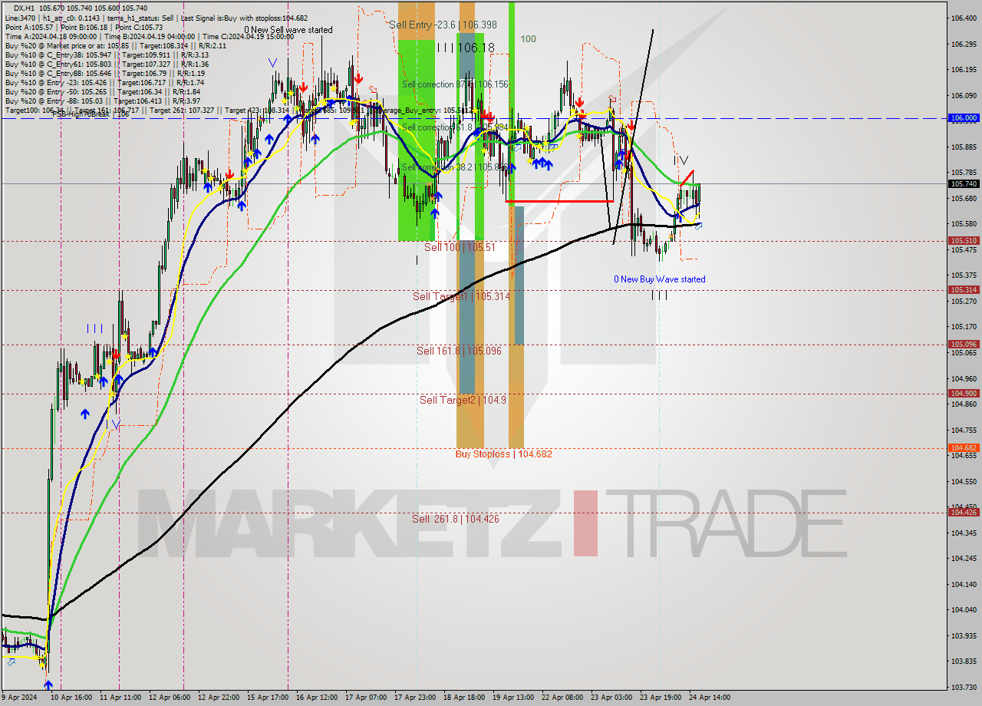
Task: Click the '22 Apr 08:00' time label
Action: pyautogui.click(x=562, y=698)
